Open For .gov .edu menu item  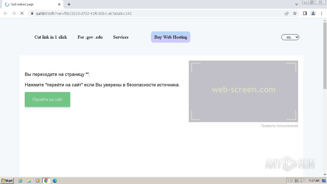[90, 37]
